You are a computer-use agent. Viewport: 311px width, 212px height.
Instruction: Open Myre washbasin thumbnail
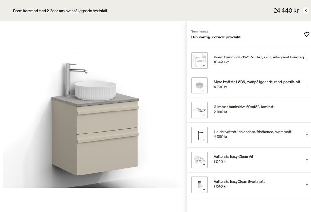coord(199,85)
